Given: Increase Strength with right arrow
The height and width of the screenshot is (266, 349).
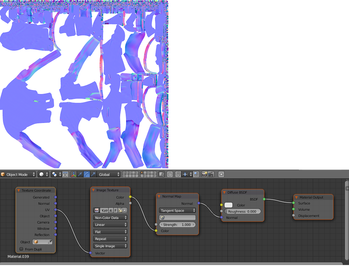Looking at the screenshot, I should tap(193, 225).
